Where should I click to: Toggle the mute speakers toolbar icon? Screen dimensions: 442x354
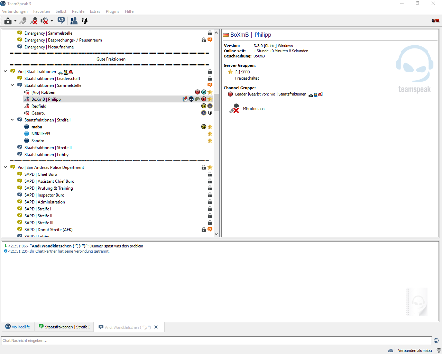(x=45, y=21)
